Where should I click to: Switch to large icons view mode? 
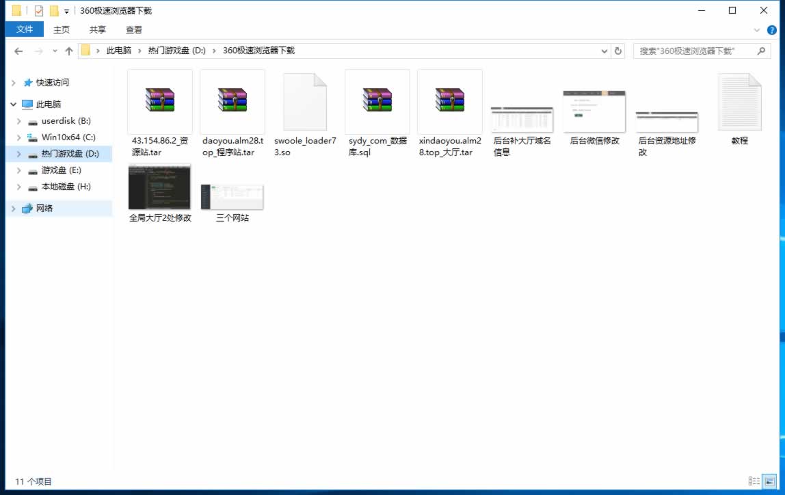tap(769, 481)
